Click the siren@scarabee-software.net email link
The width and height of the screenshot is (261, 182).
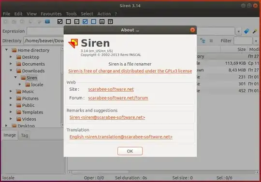107,117
